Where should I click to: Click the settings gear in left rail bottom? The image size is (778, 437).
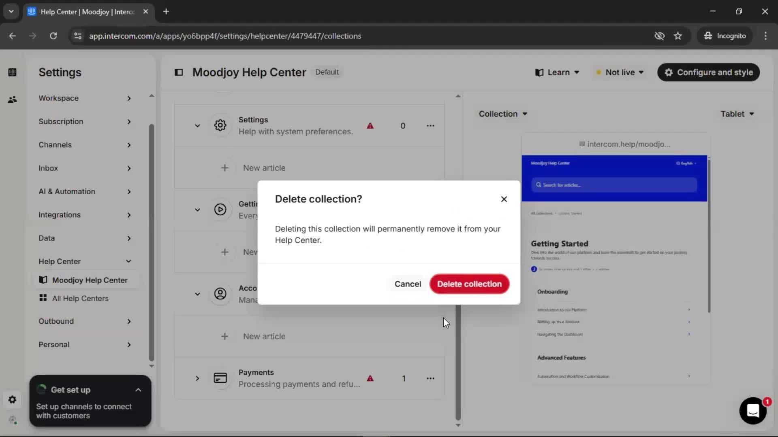tap(12, 400)
